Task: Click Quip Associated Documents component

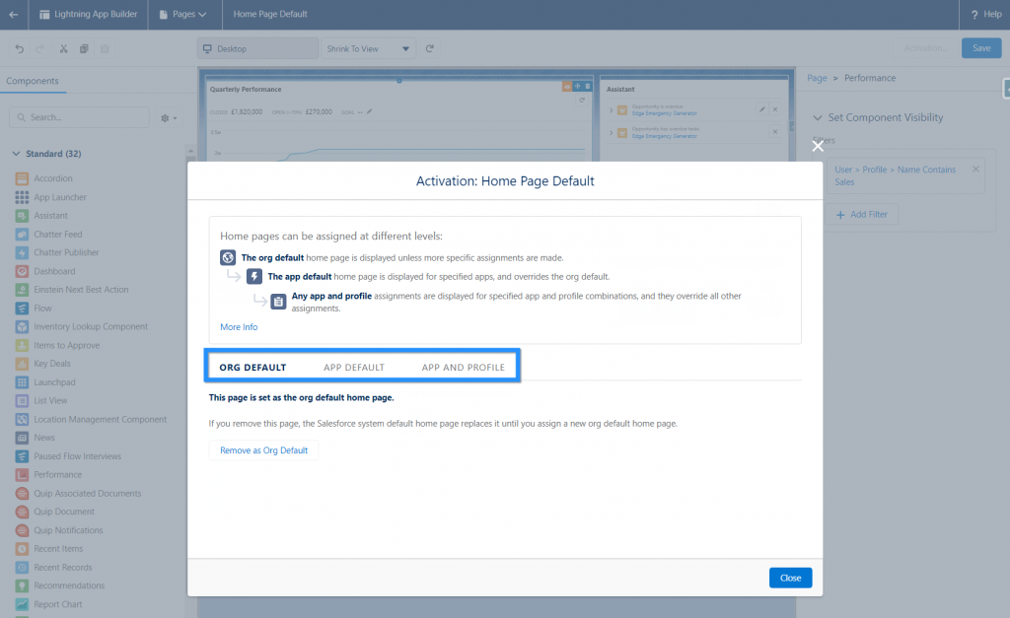Action: pyautogui.click(x=79, y=493)
